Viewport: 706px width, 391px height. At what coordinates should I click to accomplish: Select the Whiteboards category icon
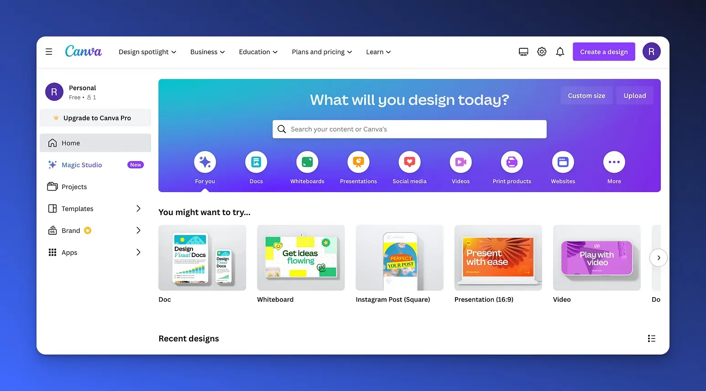click(x=307, y=162)
